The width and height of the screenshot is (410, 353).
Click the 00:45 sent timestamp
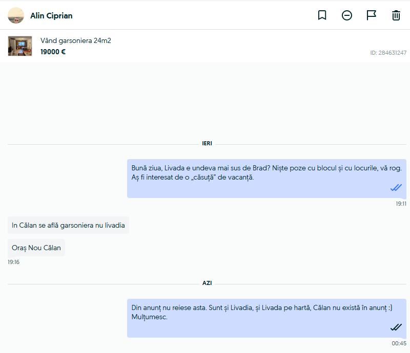399,343
